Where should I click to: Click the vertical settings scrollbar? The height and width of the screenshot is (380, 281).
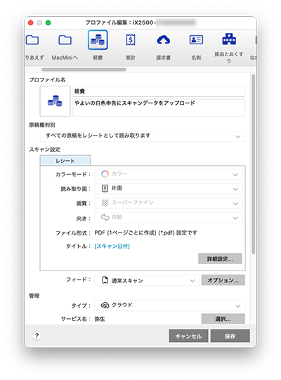[254, 164]
